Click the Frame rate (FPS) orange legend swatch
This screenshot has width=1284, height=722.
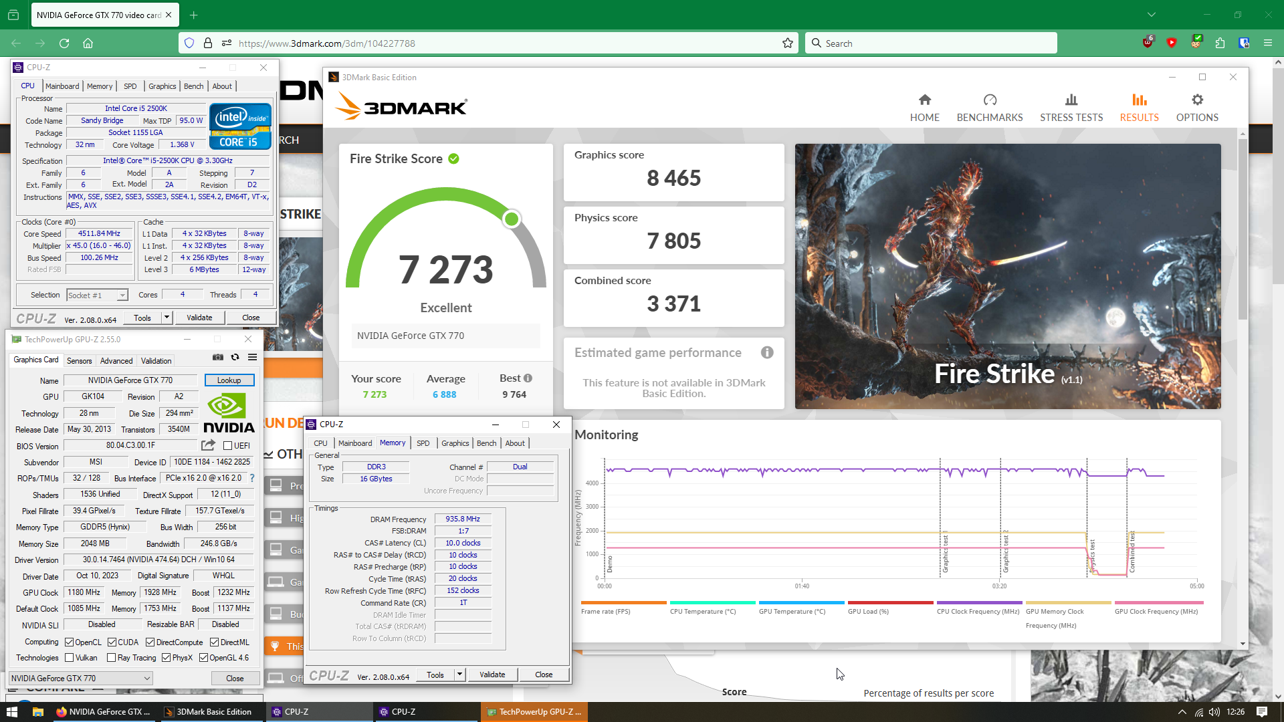click(623, 602)
